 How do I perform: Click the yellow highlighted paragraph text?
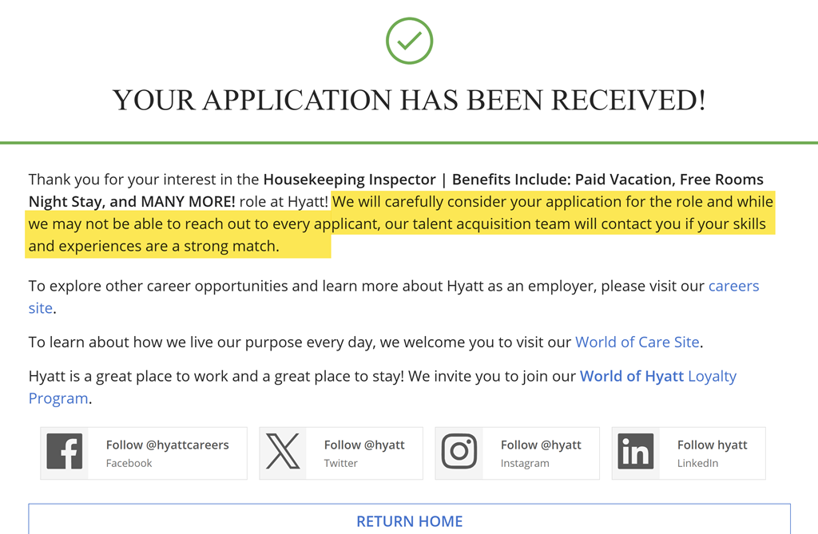pyautogui.click(x=399, y=224)
